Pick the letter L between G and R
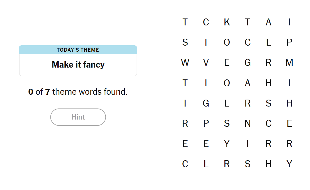Screen dimensions: 310x190 tap(227, 103)
